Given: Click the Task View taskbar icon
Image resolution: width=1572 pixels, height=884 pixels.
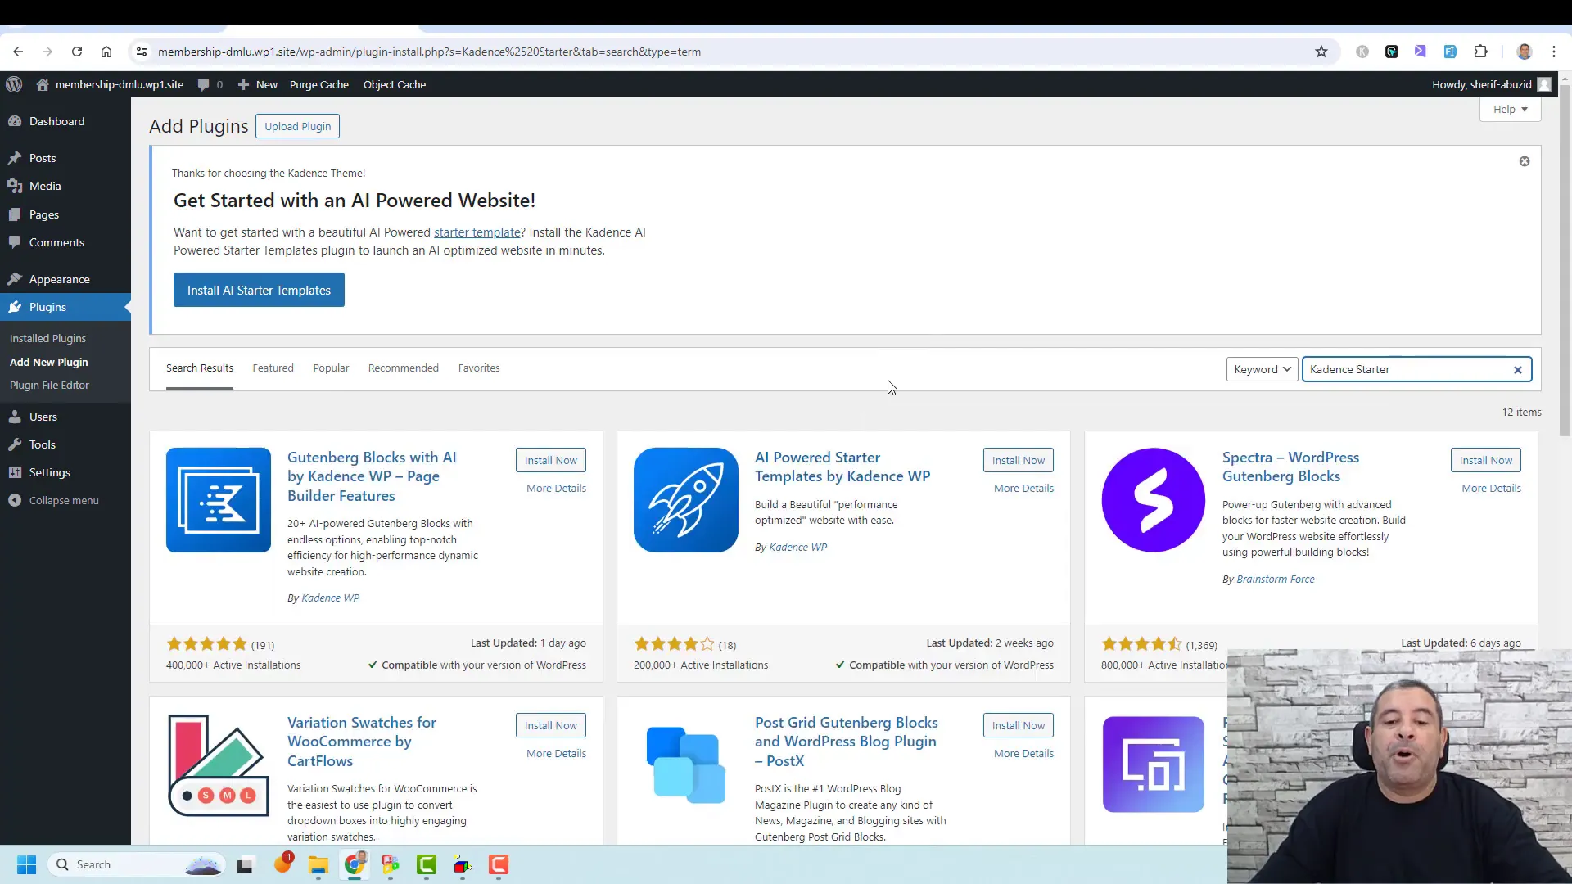Looking at the screenshot, I should (x=245, y=865).
